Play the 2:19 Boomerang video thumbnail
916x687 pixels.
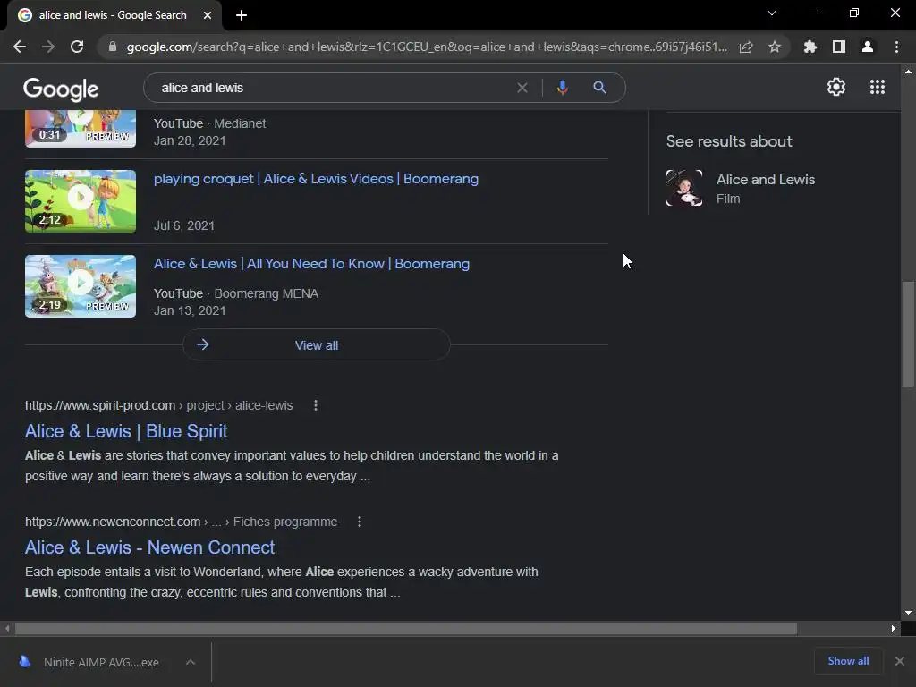[x=81, y=286]
